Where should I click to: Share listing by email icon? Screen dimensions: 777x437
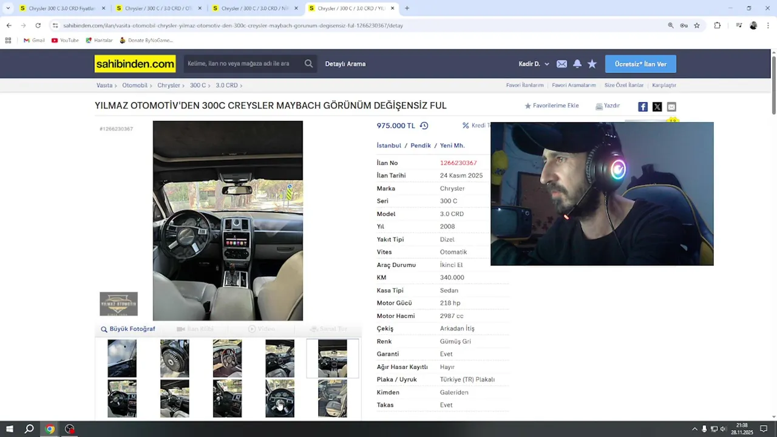coord(671,107)
